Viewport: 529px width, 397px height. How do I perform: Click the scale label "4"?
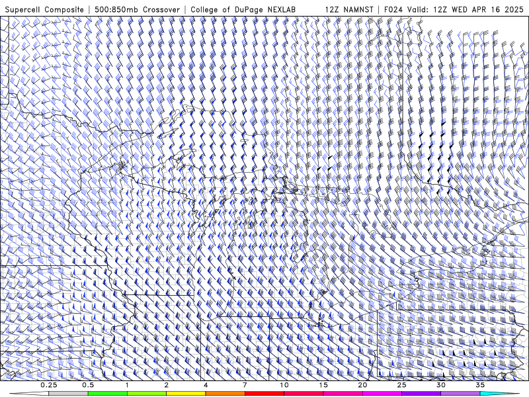tap(206, 385)
